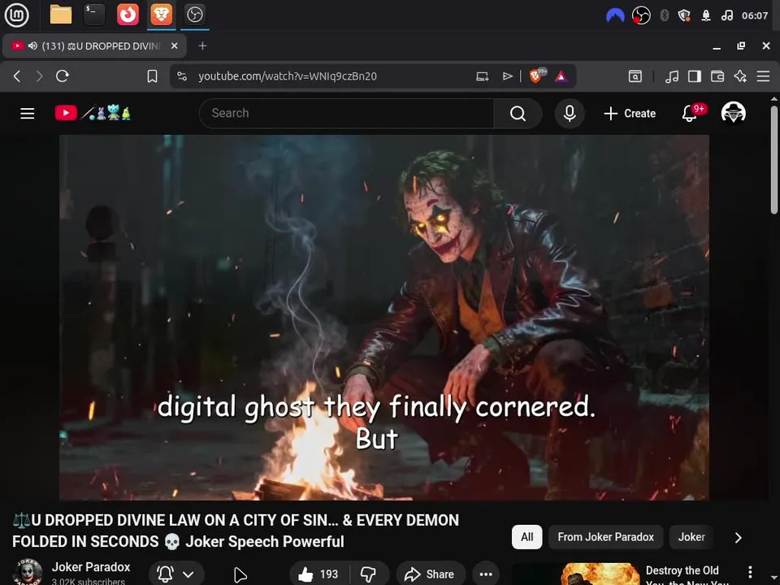Click the NordVPN tray icon
The image size is (780, 585).
(615, 16)
